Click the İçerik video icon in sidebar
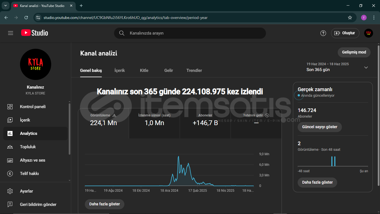Image resolution: width=380 pixels, height=214 pixels. tap(10, 120)
